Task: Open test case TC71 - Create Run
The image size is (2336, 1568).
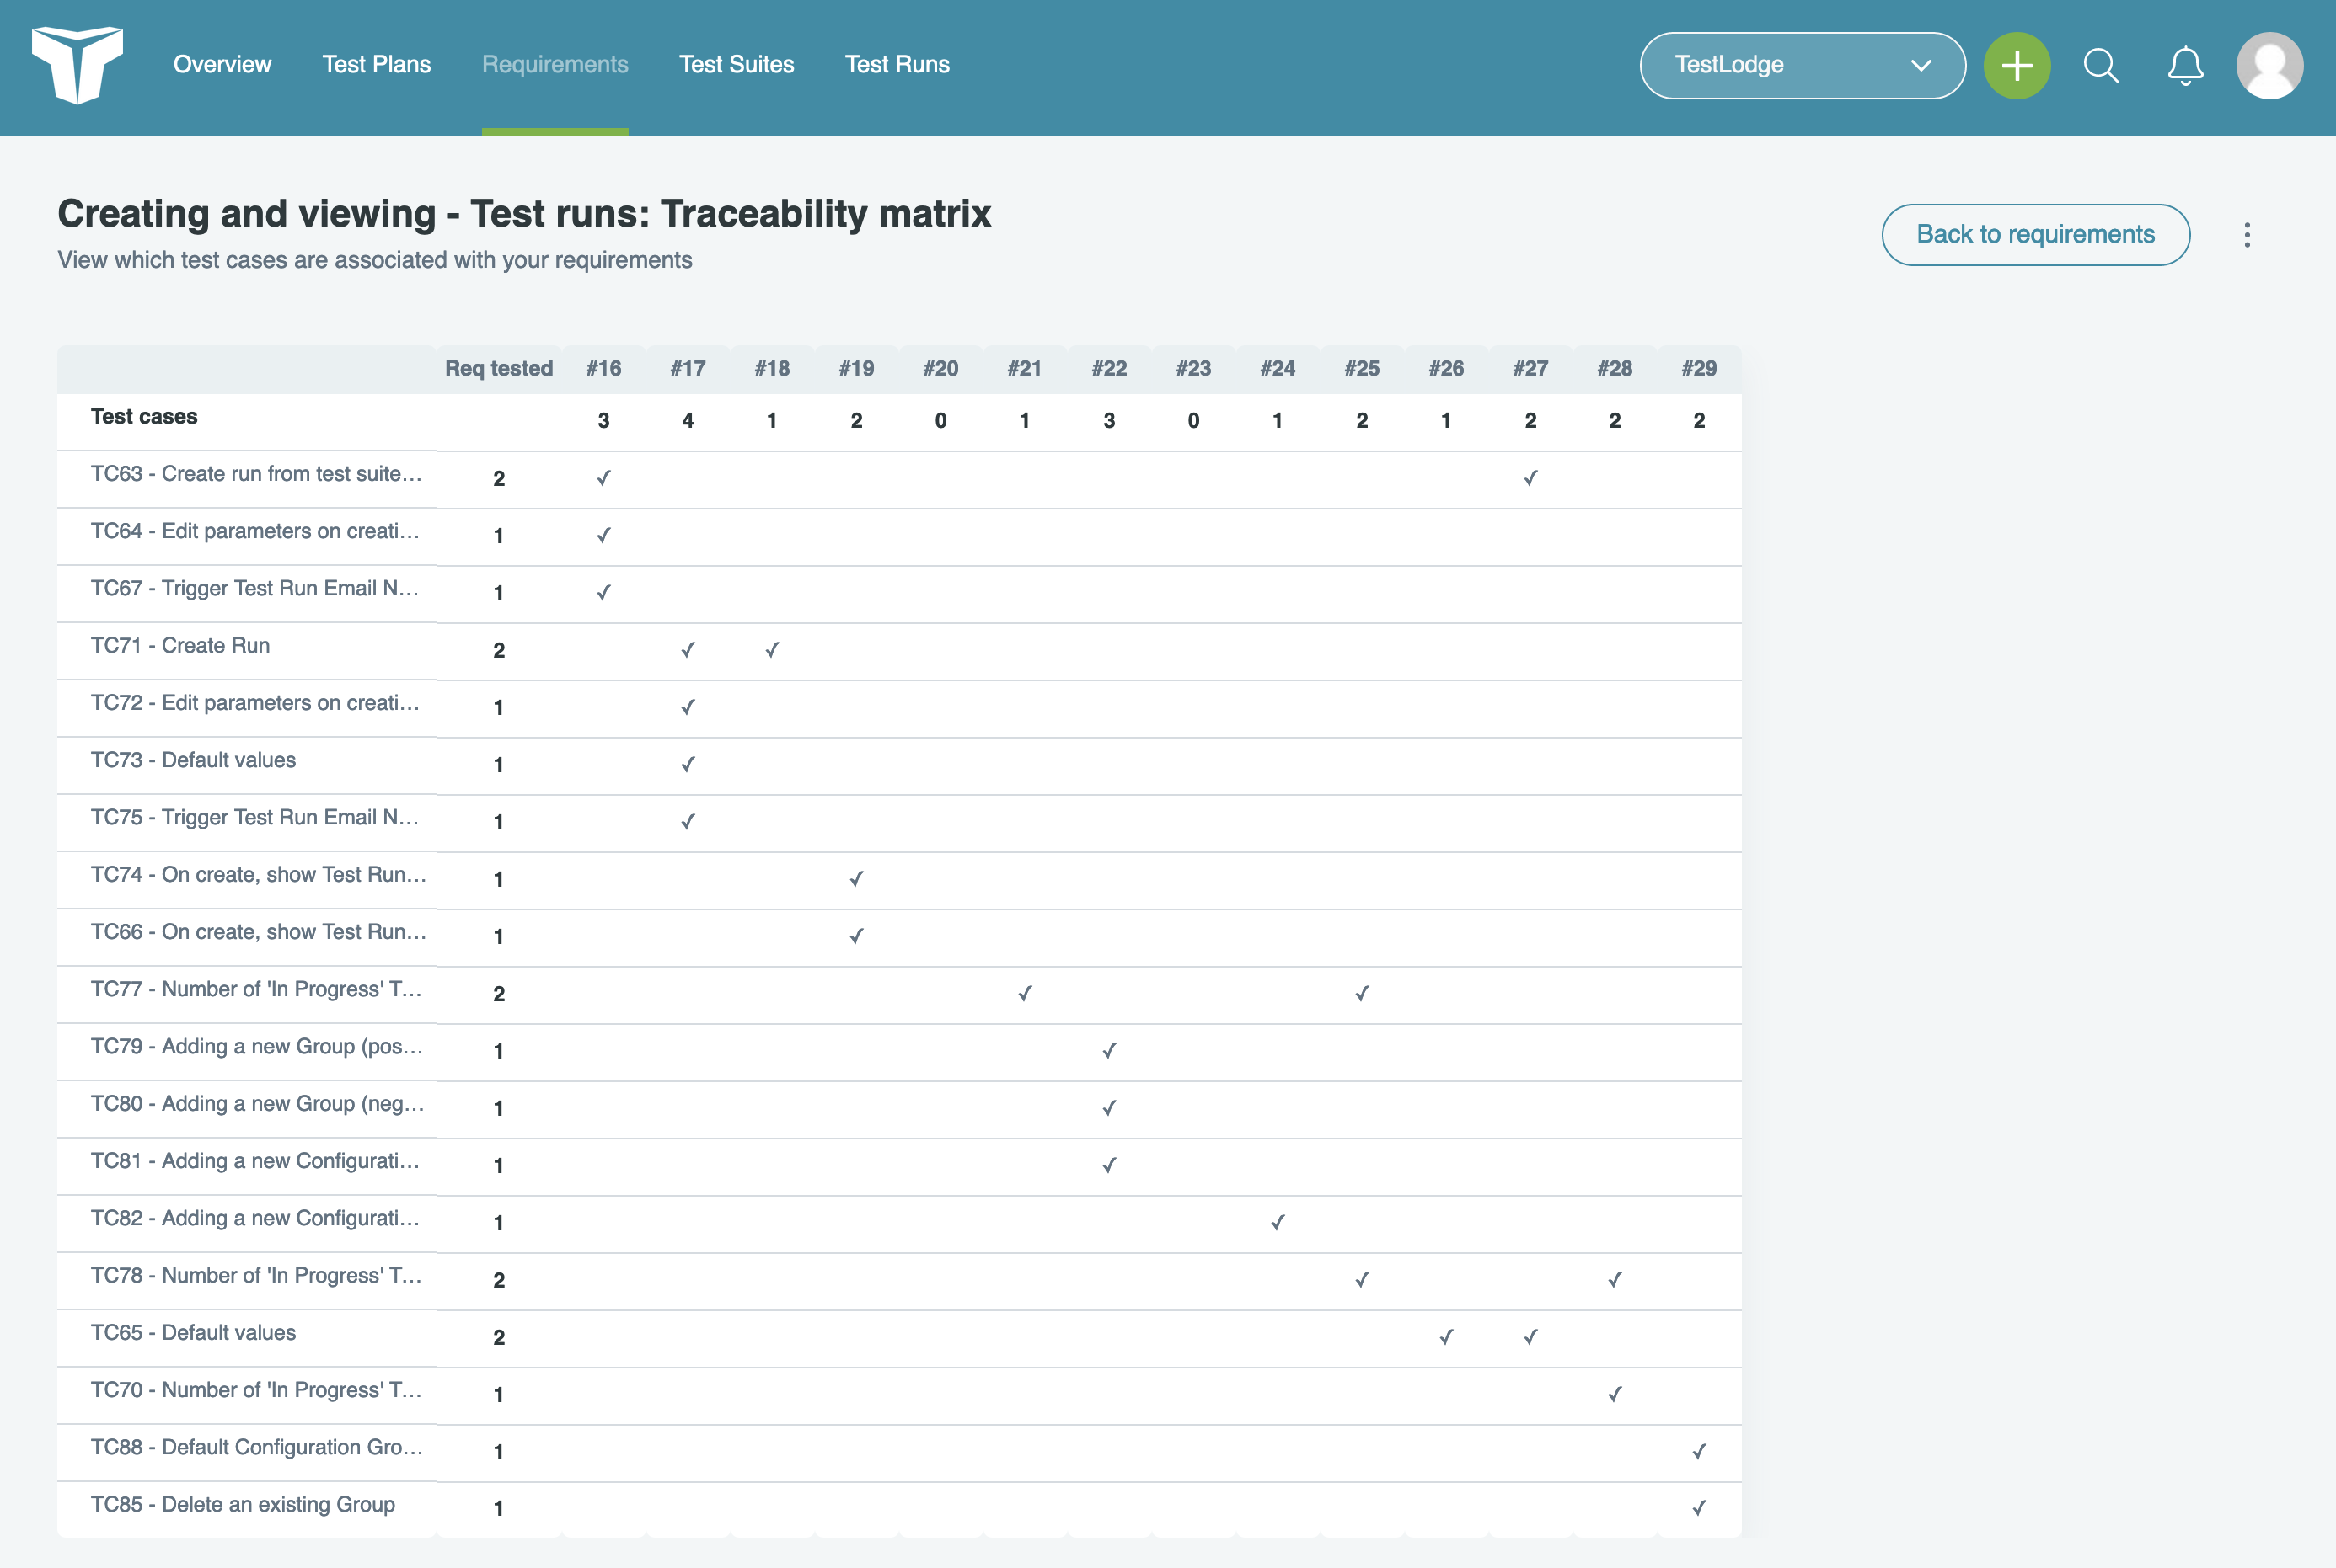Action: pos(180,646)
